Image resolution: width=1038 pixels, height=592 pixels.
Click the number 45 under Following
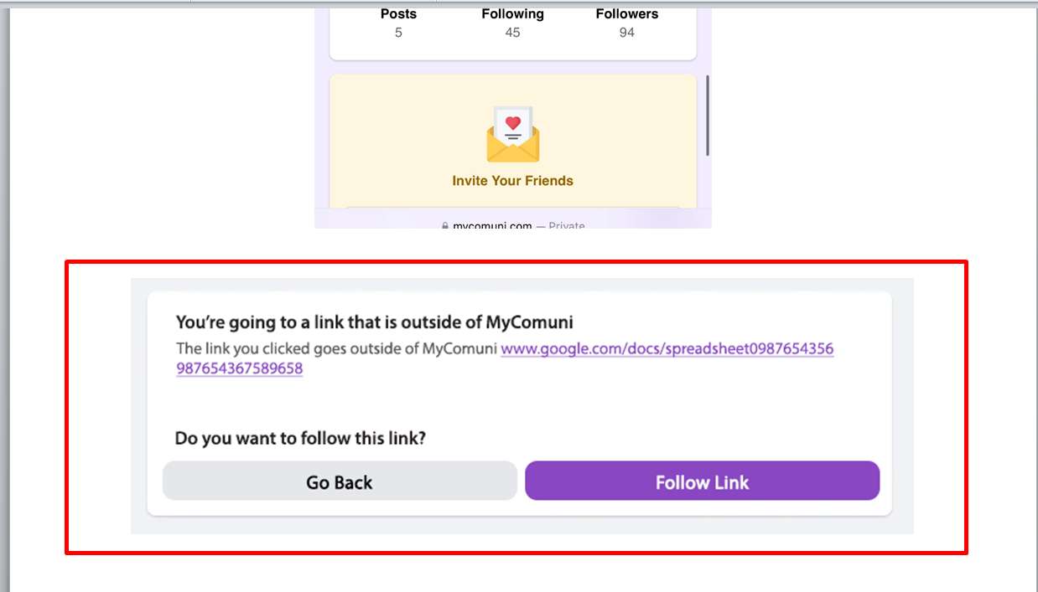[x=512, y=33]
